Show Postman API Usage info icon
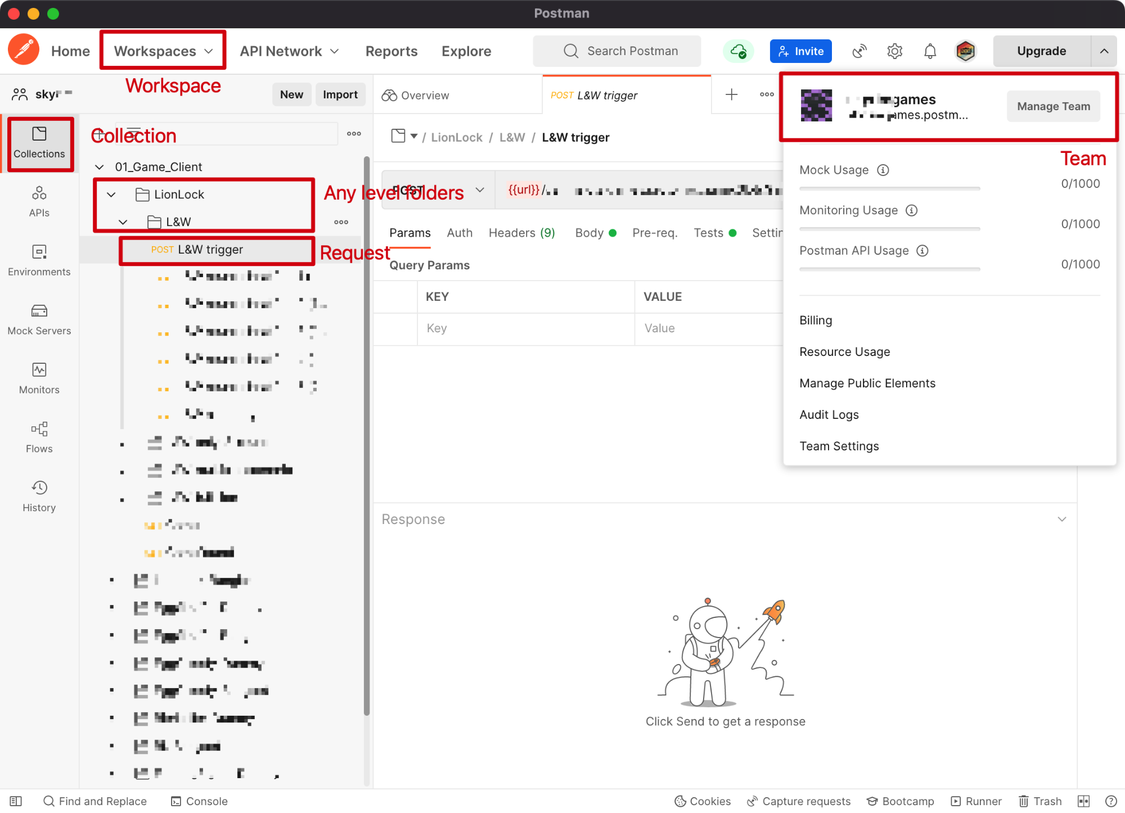This screenshot has width=1125, height=813. [922, 251]
